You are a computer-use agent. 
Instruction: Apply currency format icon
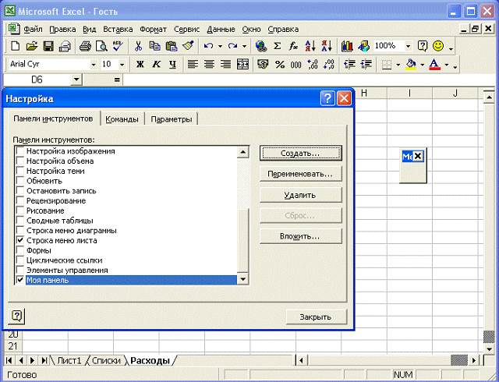(x=263, y=65)
